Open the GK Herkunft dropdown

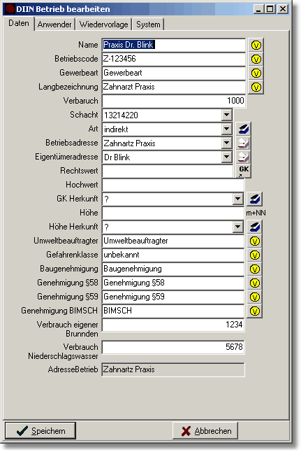(x=237, y=199)
